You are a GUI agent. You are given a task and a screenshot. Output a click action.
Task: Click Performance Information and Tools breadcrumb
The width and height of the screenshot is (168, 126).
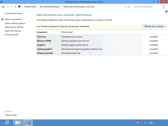(79, 7)
